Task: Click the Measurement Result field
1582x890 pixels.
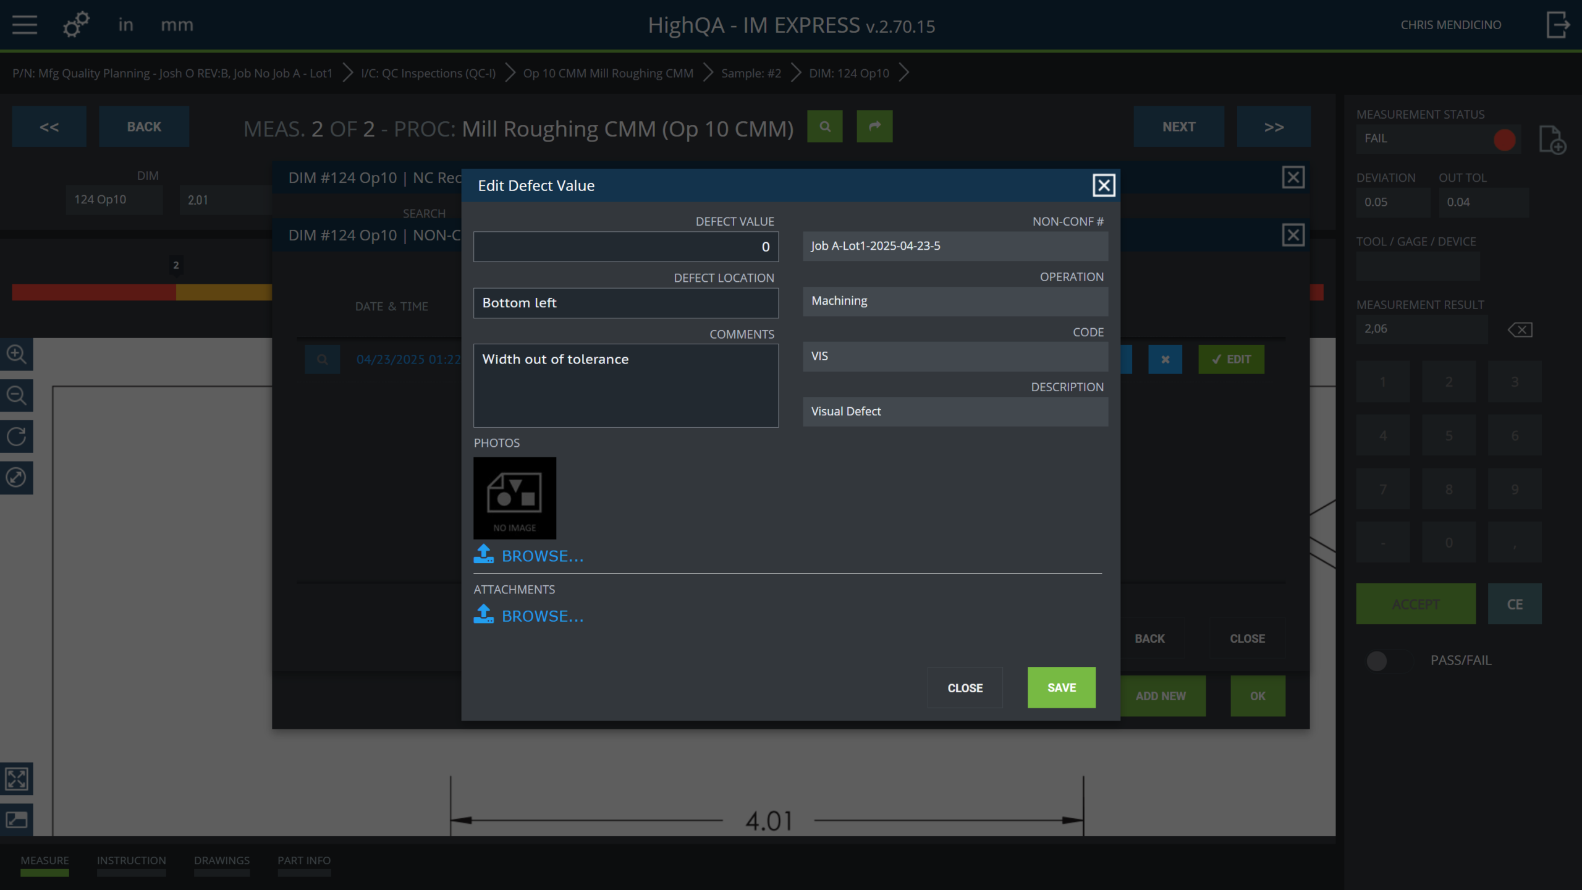Action: point(1421,329)
